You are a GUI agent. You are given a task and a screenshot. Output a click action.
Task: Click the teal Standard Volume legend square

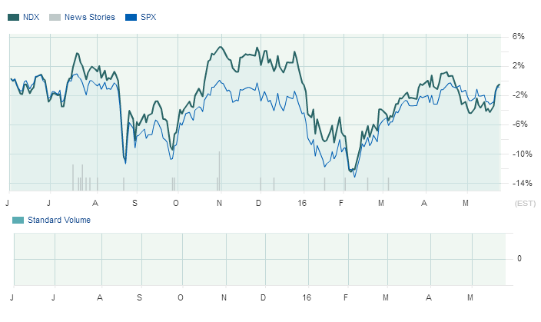(18, 221)
